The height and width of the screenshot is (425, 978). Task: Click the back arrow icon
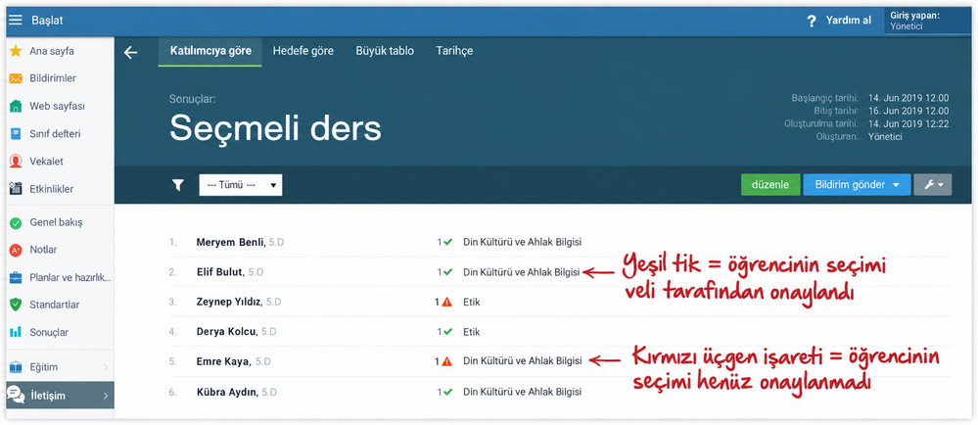[130, 53]
